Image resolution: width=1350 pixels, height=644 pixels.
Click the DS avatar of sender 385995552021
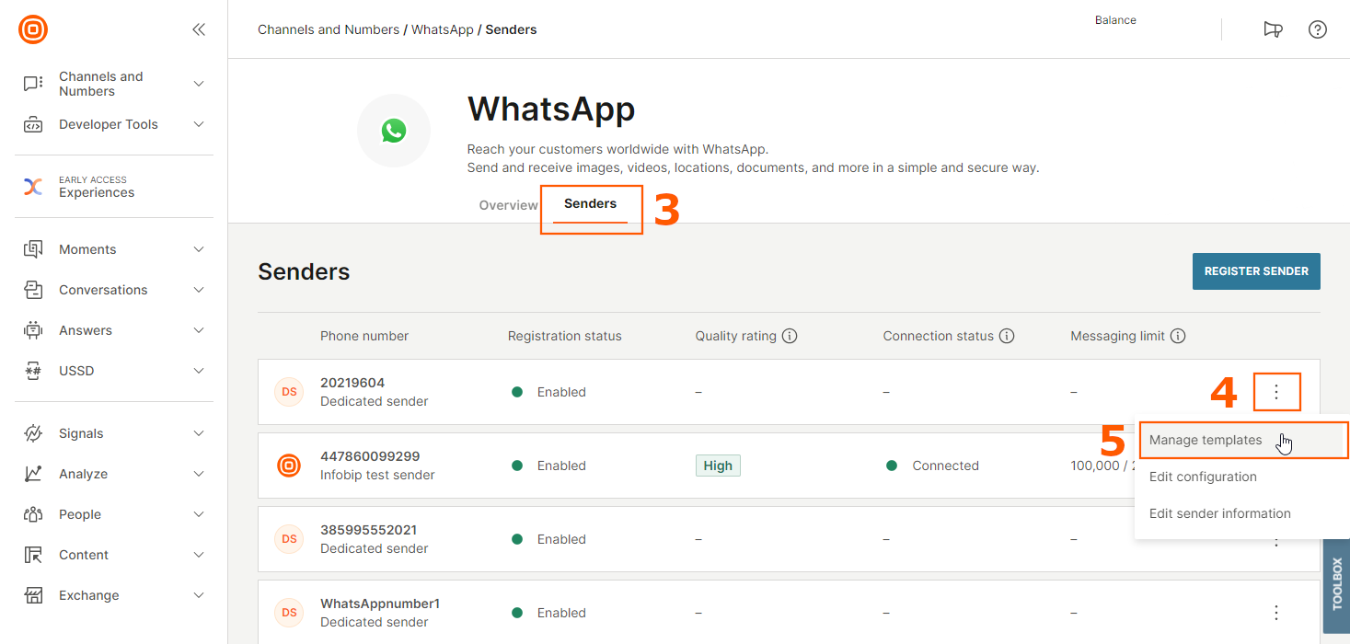pyautogui.click(x=289, y=539)
